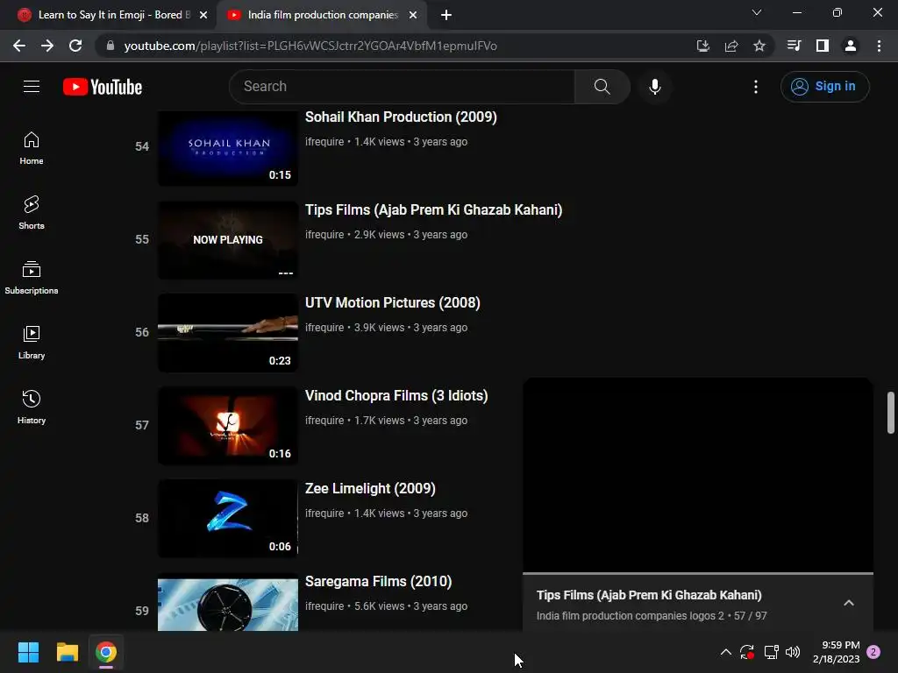Click the Saregama Films film reel thumbnail
Image resolution: width=898 pixels, height=673 pixels.
[x=228, y=602]
